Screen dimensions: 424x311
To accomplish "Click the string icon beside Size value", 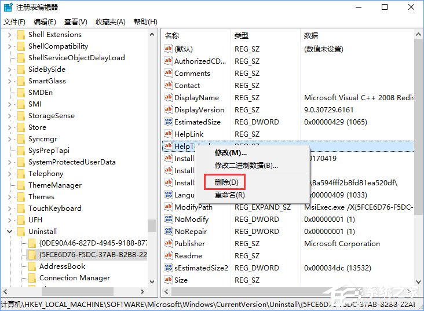I will pyautogui.click(x=168, y=280).
